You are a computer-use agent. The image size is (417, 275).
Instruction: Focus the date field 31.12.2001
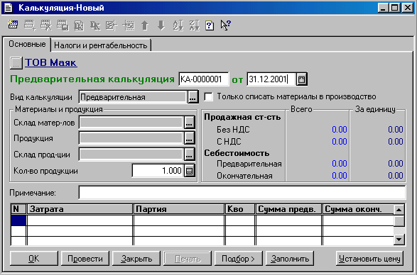pos(271,79)
